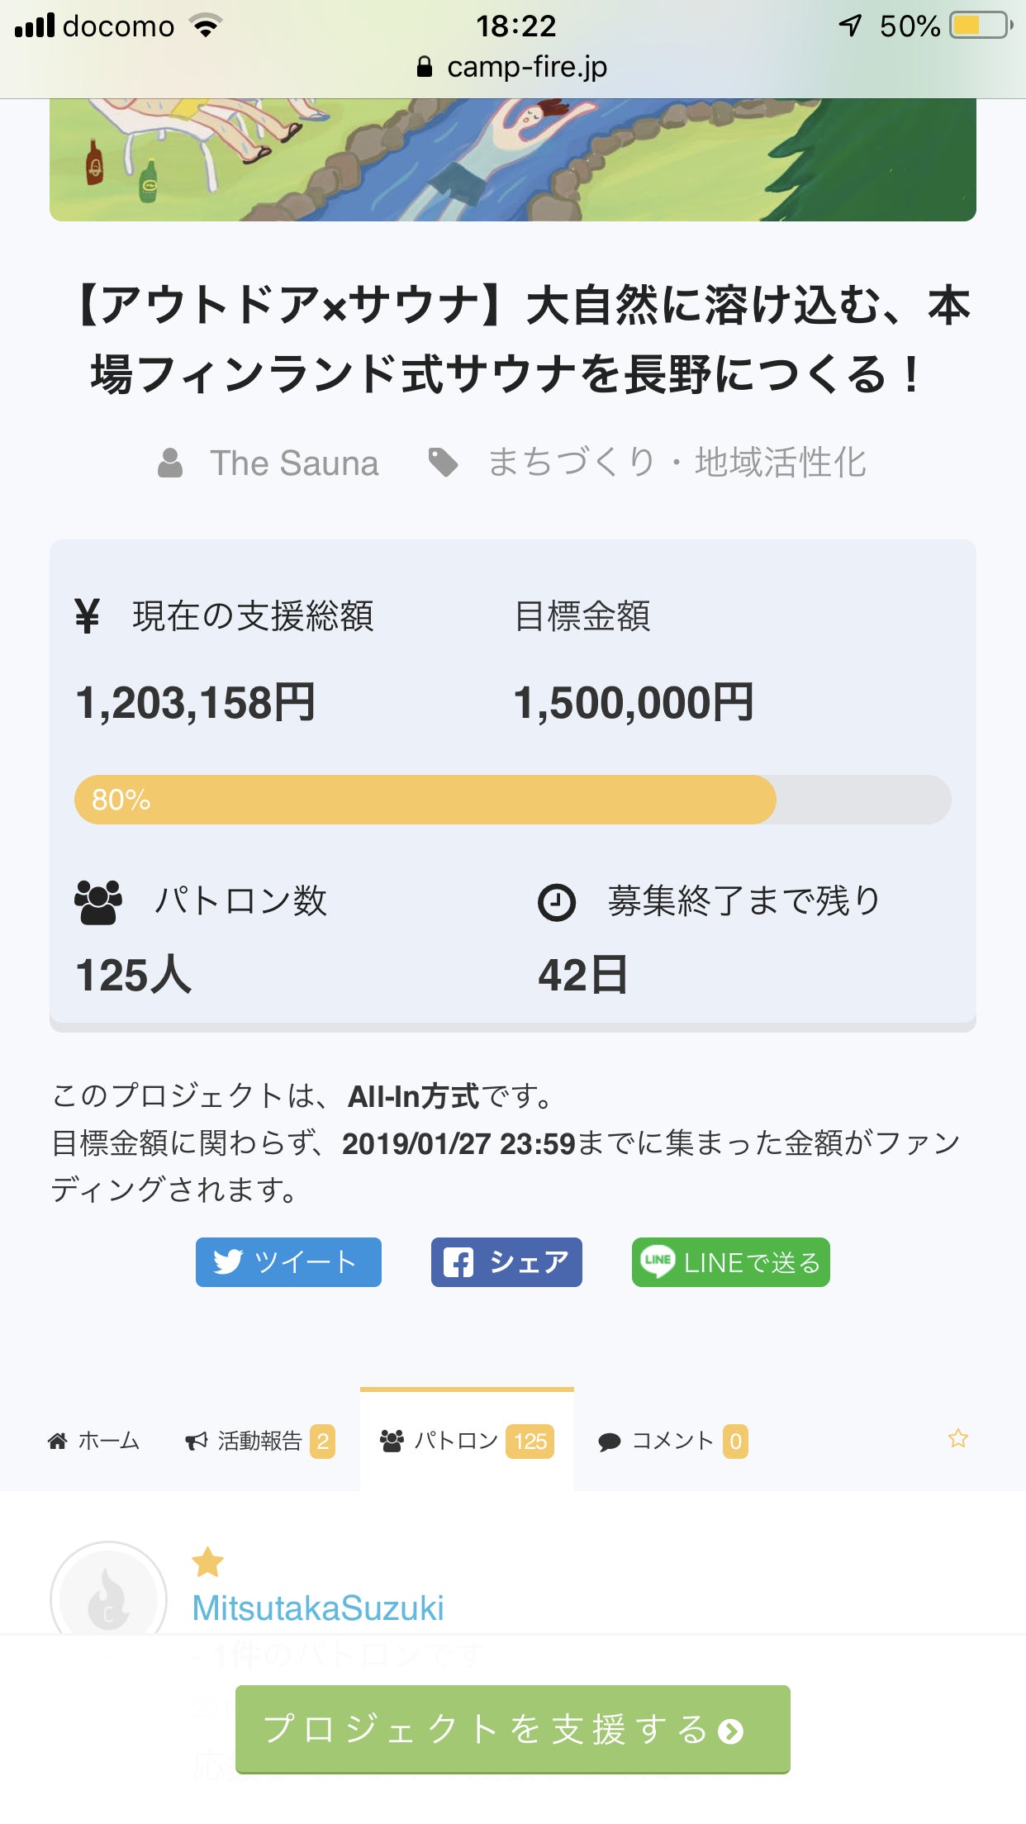Tap the clock icon for remaining days
The height and width of the screenshot is (1824, 1026).
pyautogui.click(x=557, y=902)
